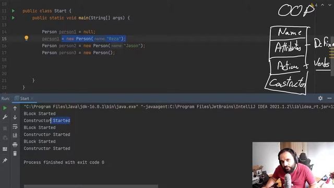The image size is (334, 188).
Task: Click the 'Run:' label of the tool window
Action: pos(6,99)
